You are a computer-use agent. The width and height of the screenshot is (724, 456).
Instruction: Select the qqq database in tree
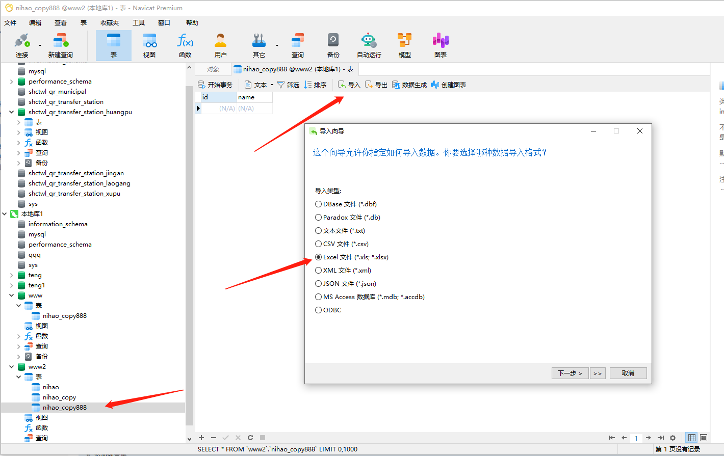tap(35, 255)
